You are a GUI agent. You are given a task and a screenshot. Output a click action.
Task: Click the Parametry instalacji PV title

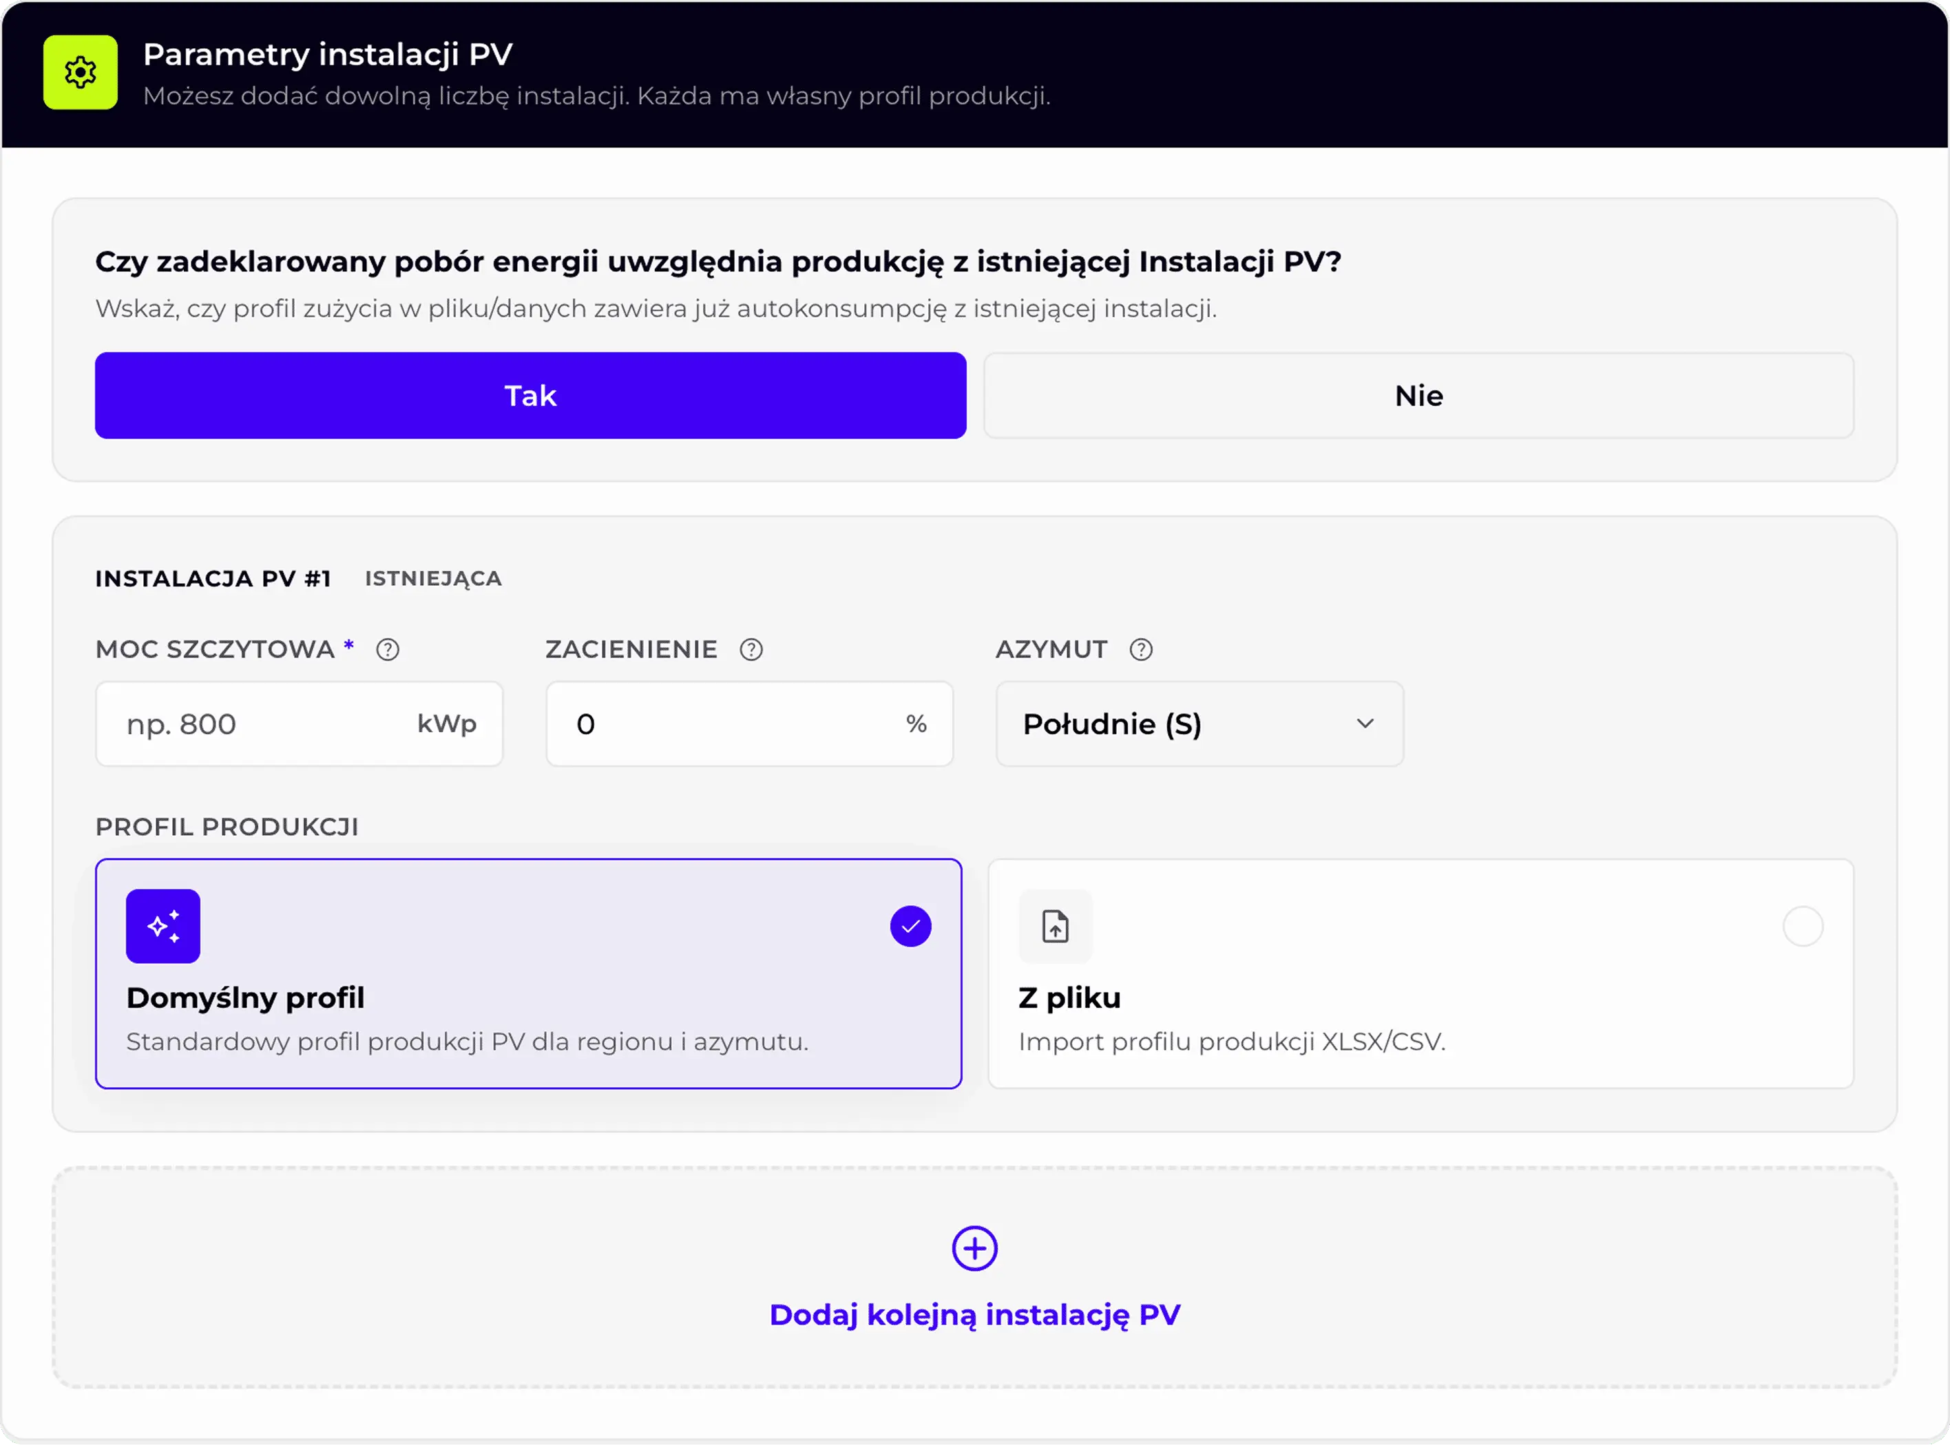point(327,55)
